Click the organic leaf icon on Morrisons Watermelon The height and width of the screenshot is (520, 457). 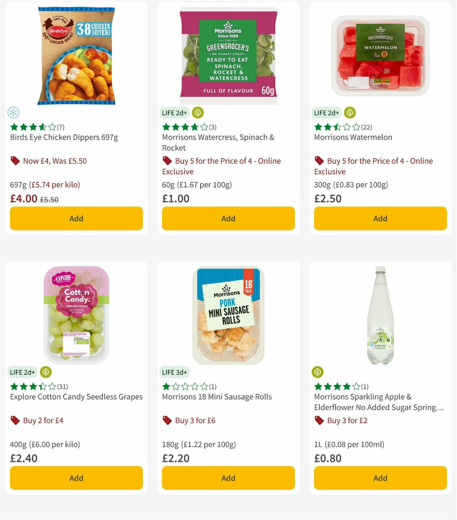350,113
